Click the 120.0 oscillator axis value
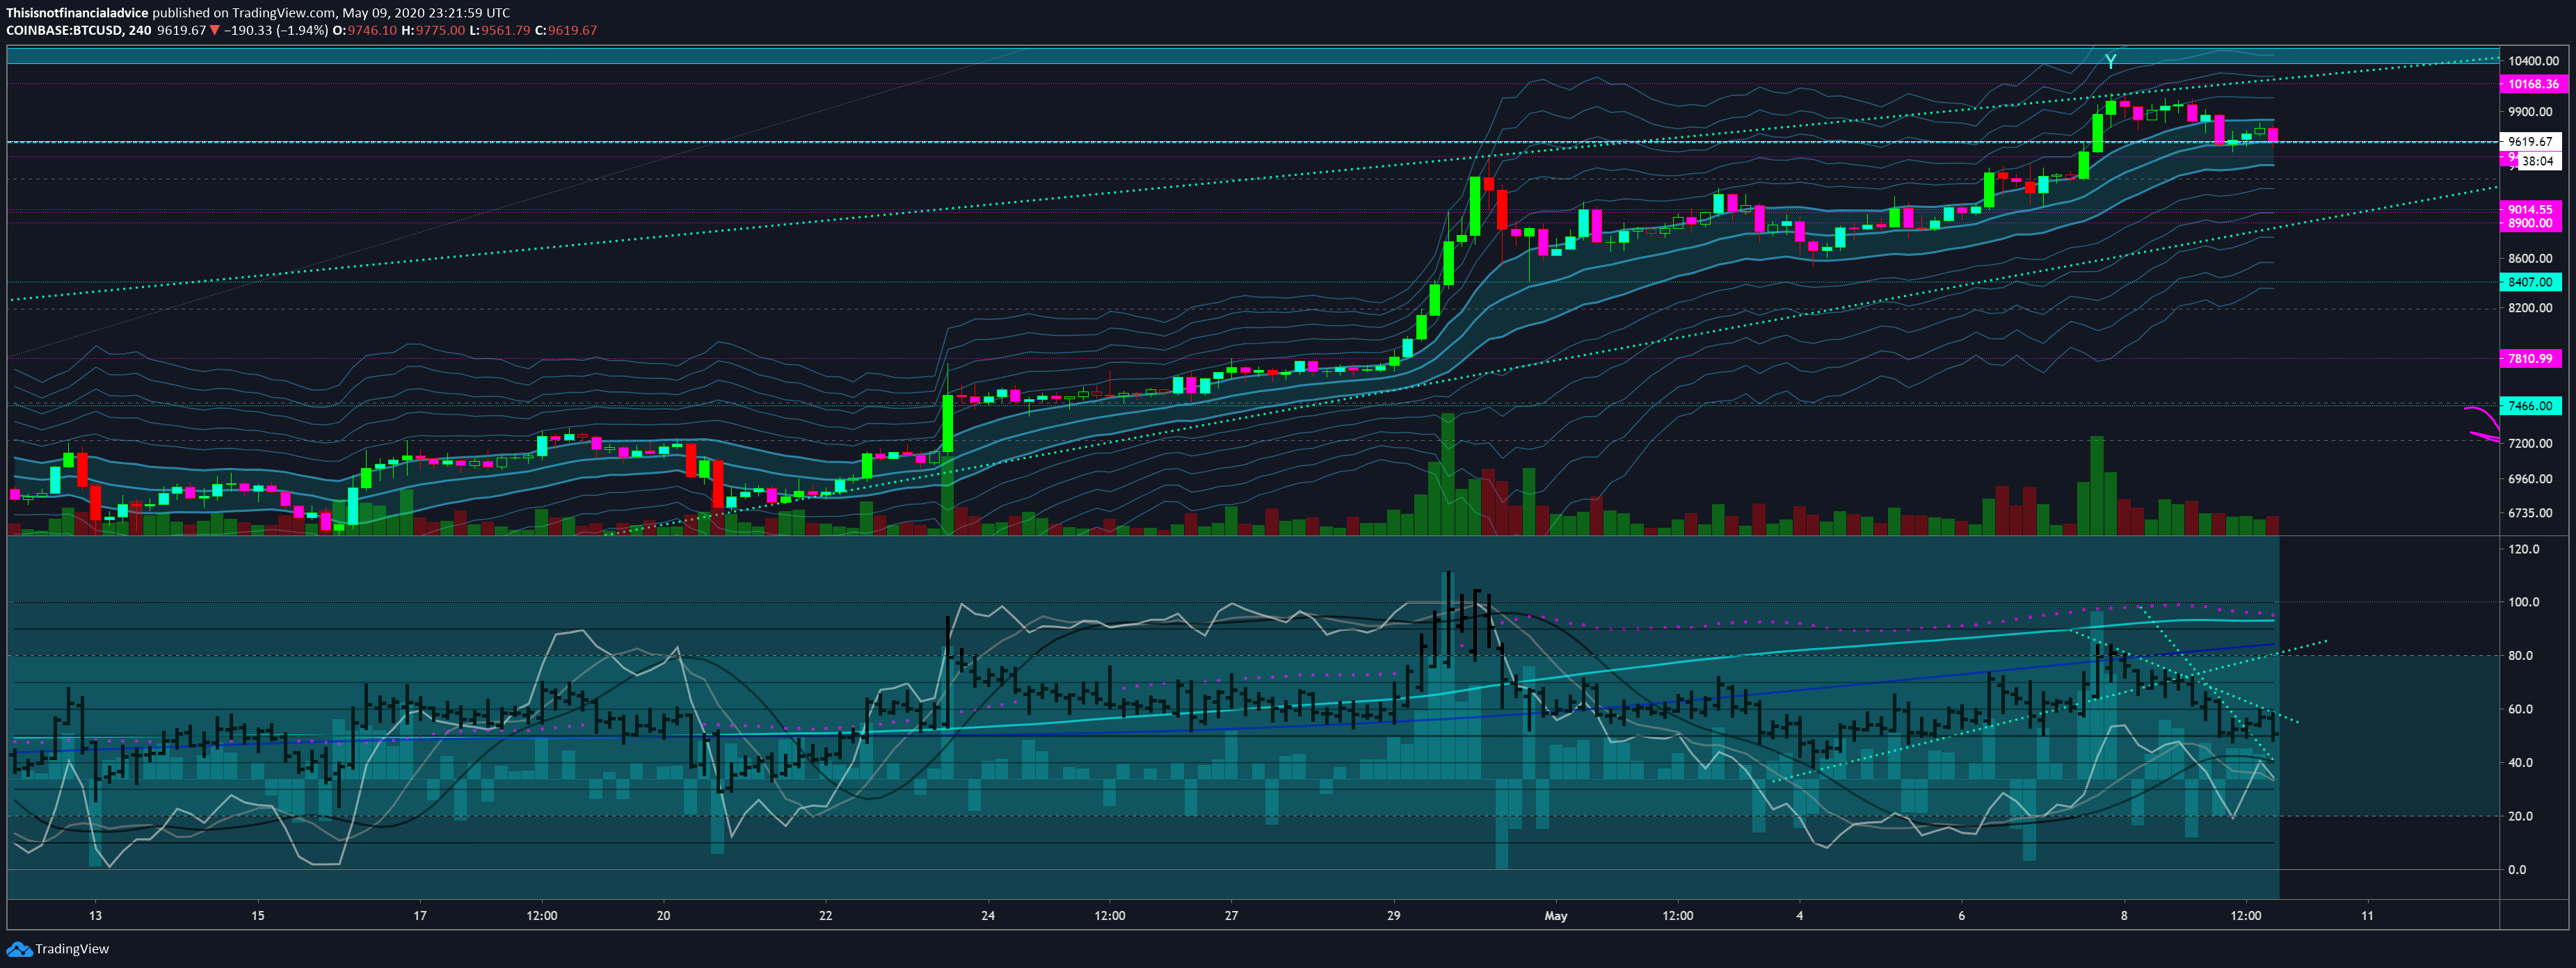Image resolution: width=2576 pixels, height=968 pixels. pos(2523,549)
